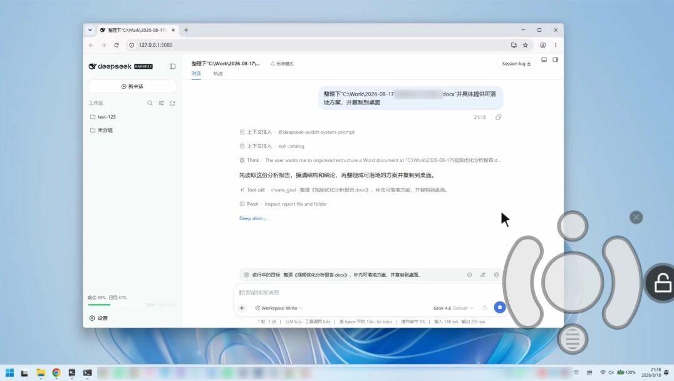Click the 进行中的目标 goal banner text

click(266, 275)
